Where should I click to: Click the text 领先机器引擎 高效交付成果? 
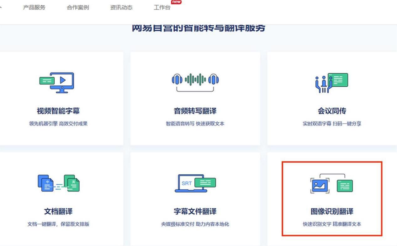coord(58,124)
